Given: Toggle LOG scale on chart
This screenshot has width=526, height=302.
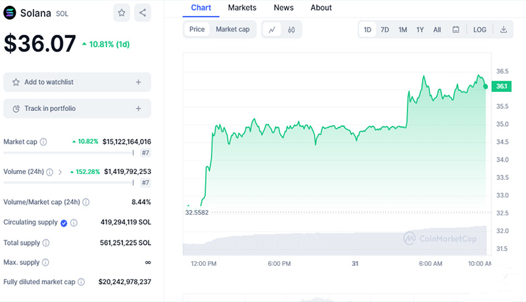Looking at the screenshot, I should [479, 30].
